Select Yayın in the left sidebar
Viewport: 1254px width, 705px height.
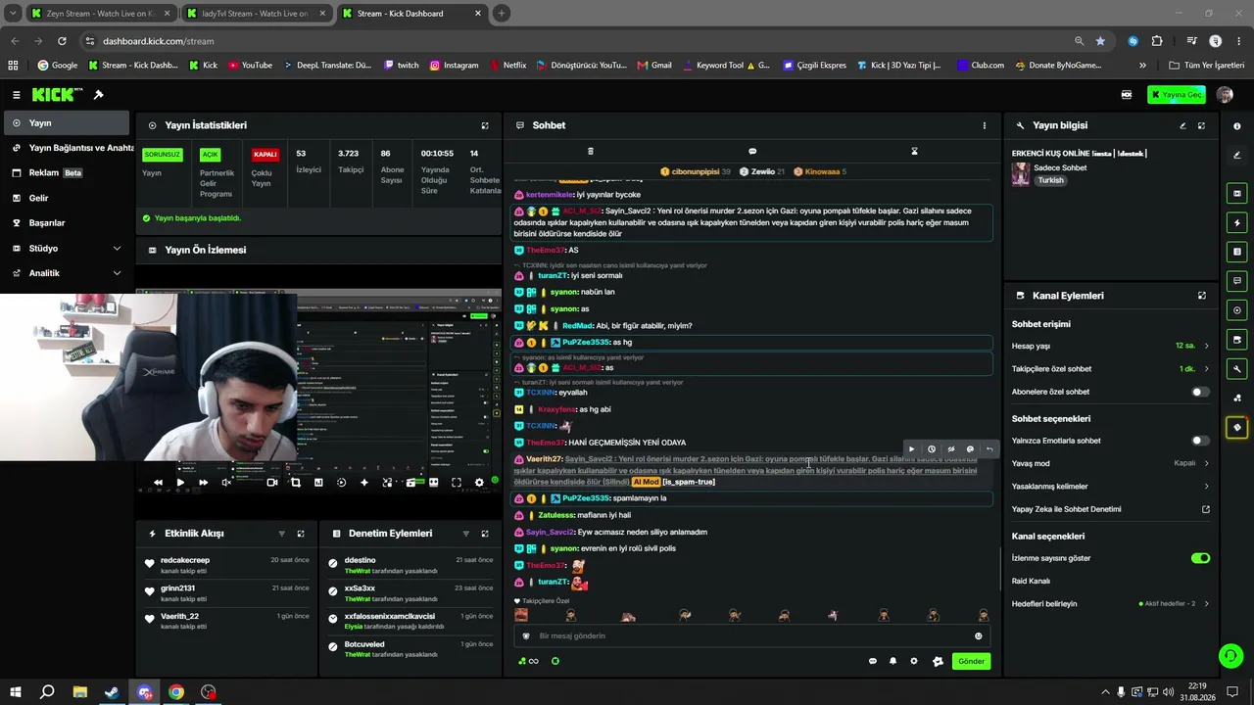pyautogui.click(x=65, y=123)
